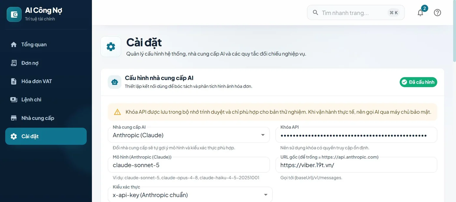Image resolution: width=456 pixels, height=202 pixels.
Task: Click the ⌘K shortcut badge in the search box
Action: click(x=394, y=13)
